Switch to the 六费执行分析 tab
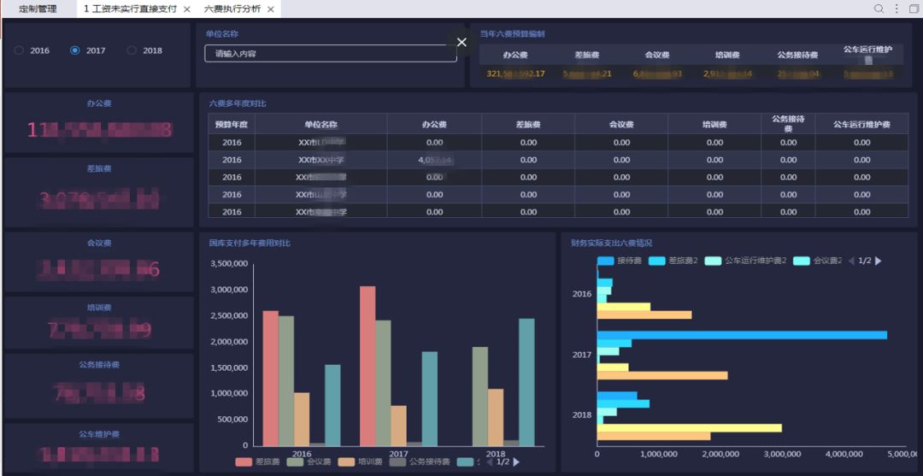923x476 pixels. point(232,9)
